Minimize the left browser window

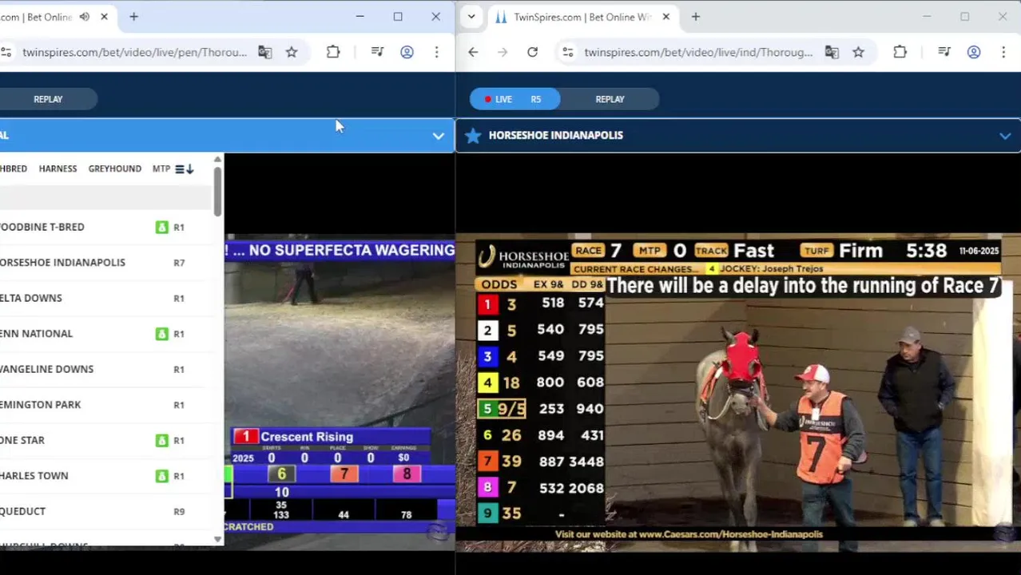[x=360, y=17]
